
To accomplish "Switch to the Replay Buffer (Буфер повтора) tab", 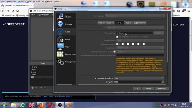I will pyautogui.click(x=140, y=23).
